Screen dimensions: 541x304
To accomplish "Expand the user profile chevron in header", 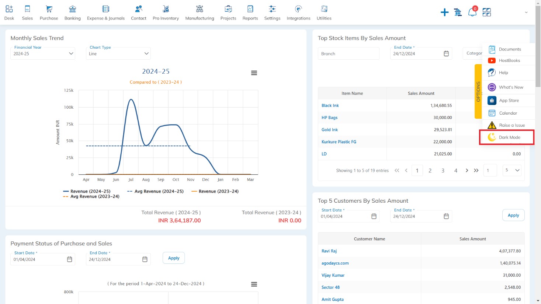I will tap(526, 13).
